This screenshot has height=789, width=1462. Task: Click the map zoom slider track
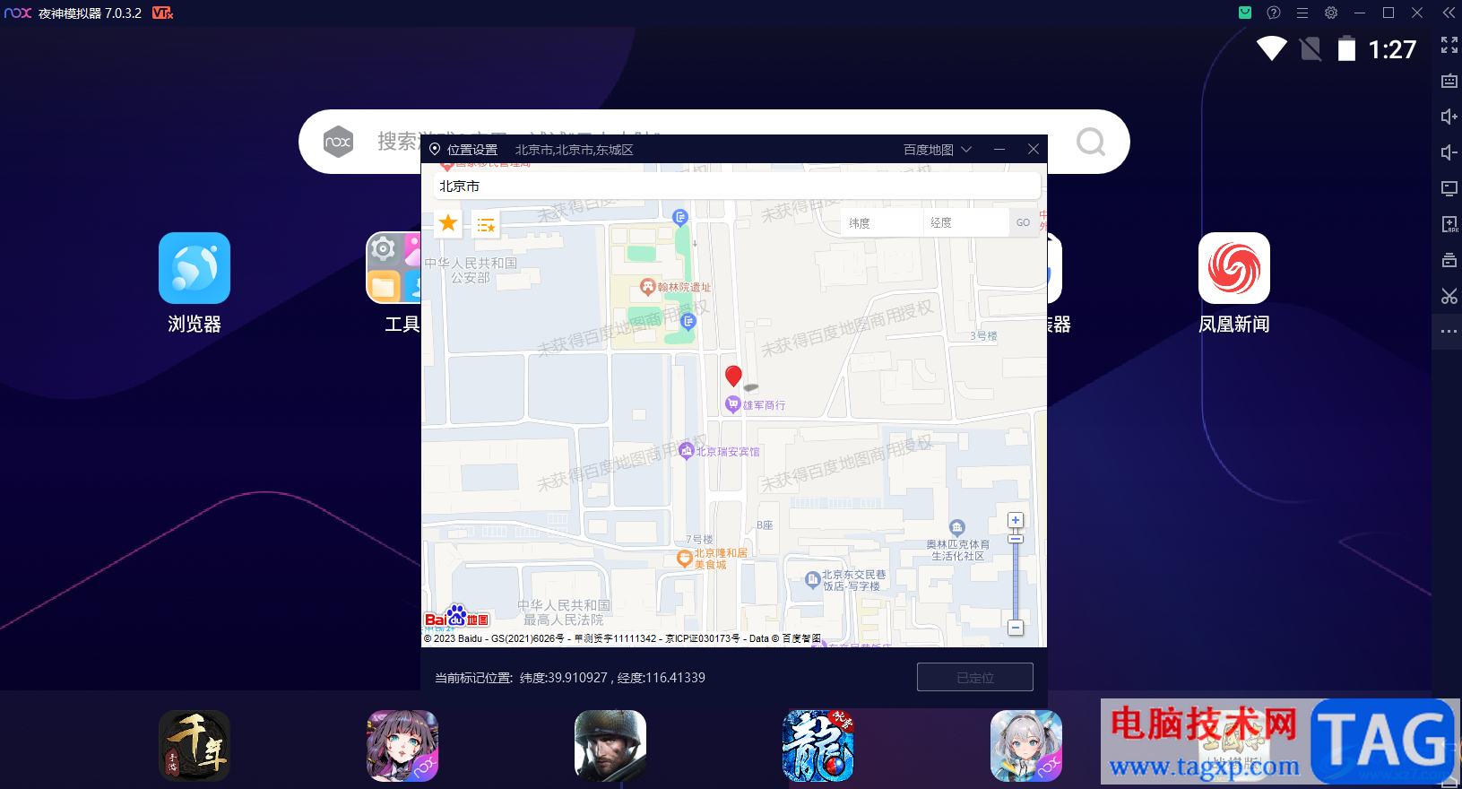pos(1016,578)
